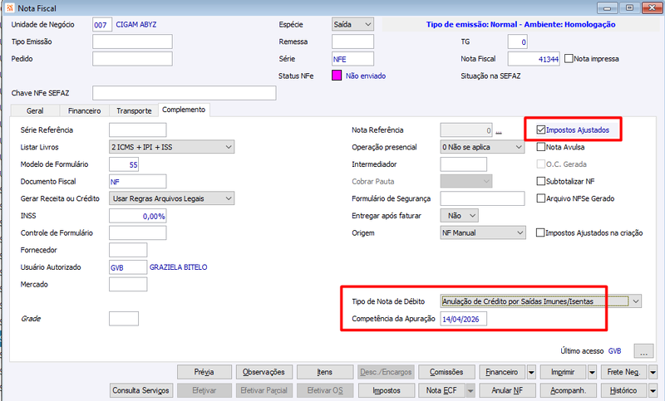
Task: Click the Unidade de Negócio field
Action: (102, 25)
